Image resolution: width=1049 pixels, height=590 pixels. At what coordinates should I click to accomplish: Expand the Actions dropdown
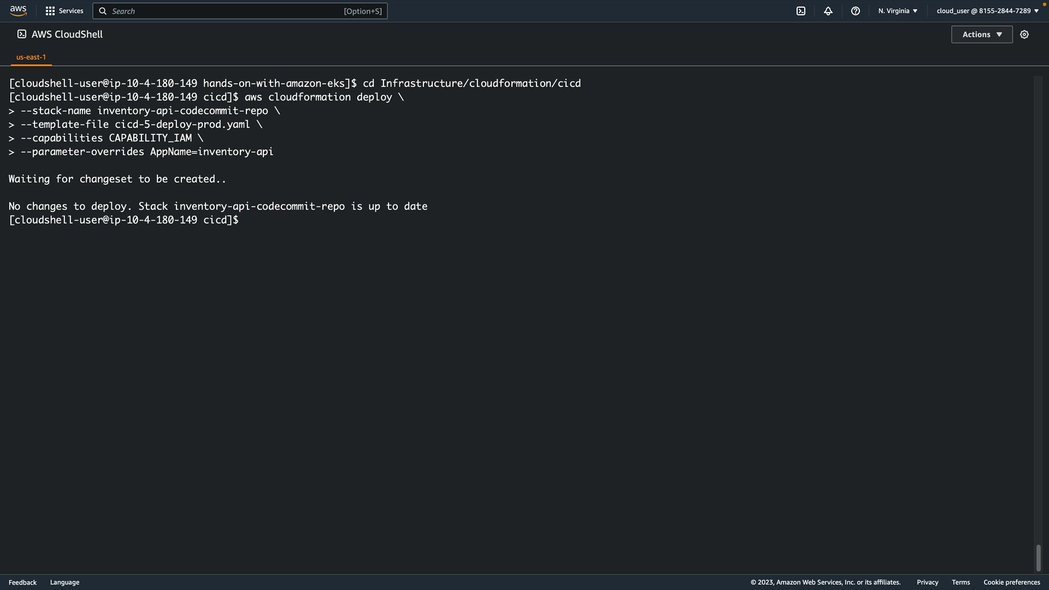tap(982, 34)
